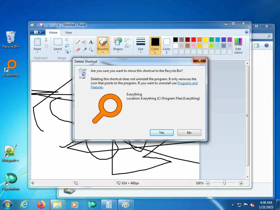Click the Shapes gallery icon
Image resolution: width=280 pixels, height=210 pixels.
pyautogui.click(x=118, y=42)
